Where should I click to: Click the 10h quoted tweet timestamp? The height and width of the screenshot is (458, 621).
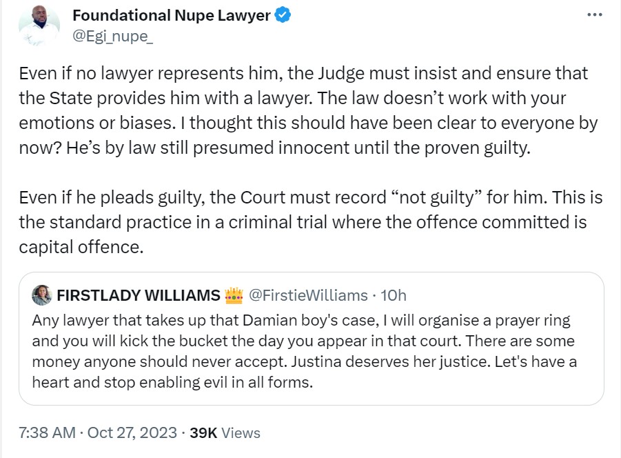(x=394, y=295)
